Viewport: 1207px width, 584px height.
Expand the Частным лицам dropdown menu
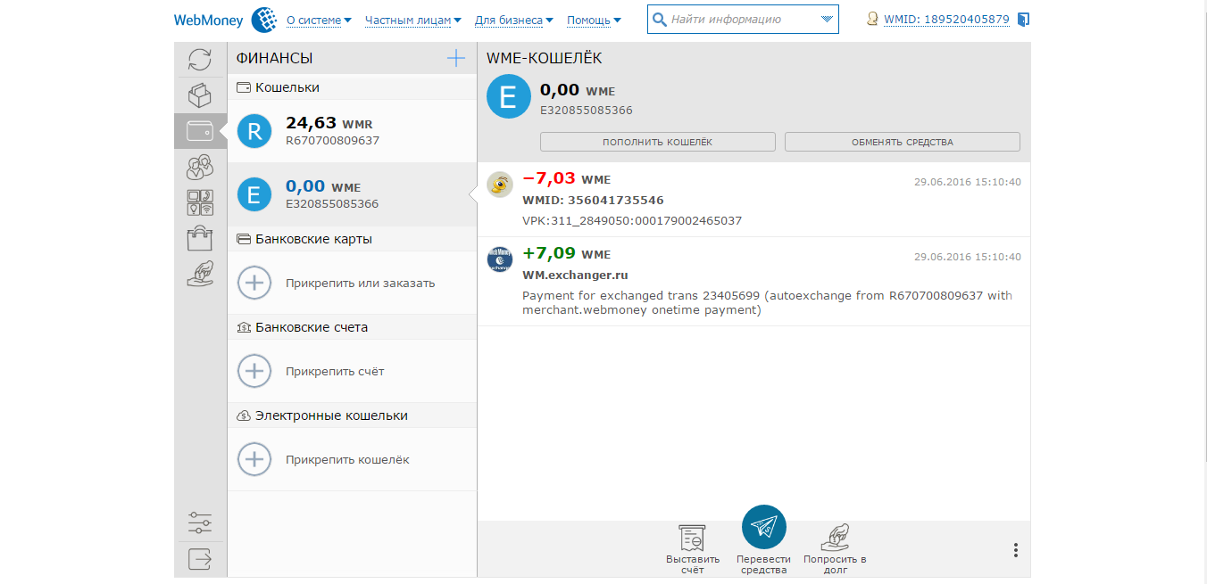[413, 20]
